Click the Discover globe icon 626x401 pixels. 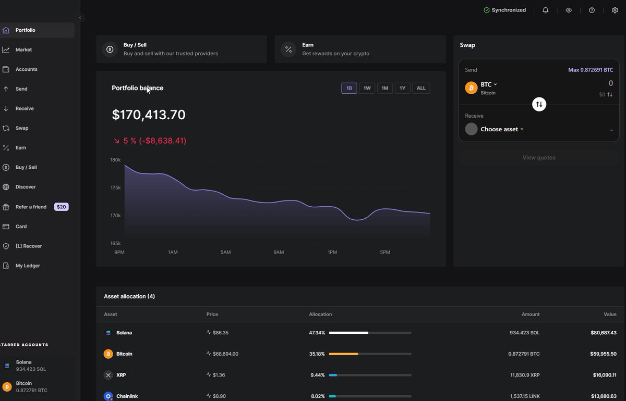[6, 187]
